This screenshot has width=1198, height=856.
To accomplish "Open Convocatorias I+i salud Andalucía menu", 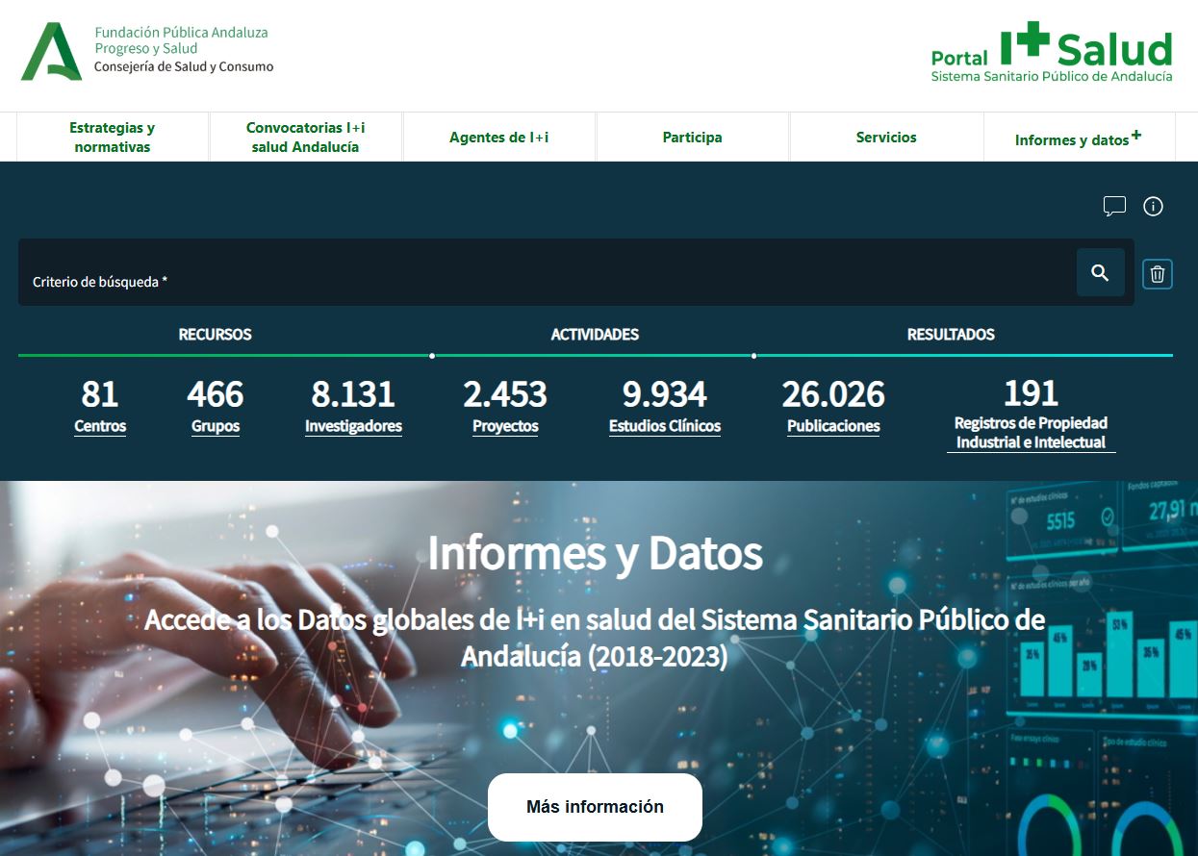I will [305, 138].
